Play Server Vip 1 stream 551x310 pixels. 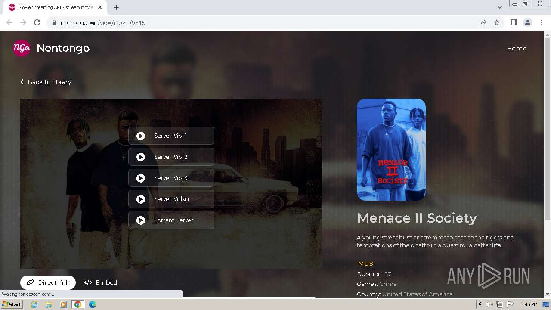tap(171, 136)
